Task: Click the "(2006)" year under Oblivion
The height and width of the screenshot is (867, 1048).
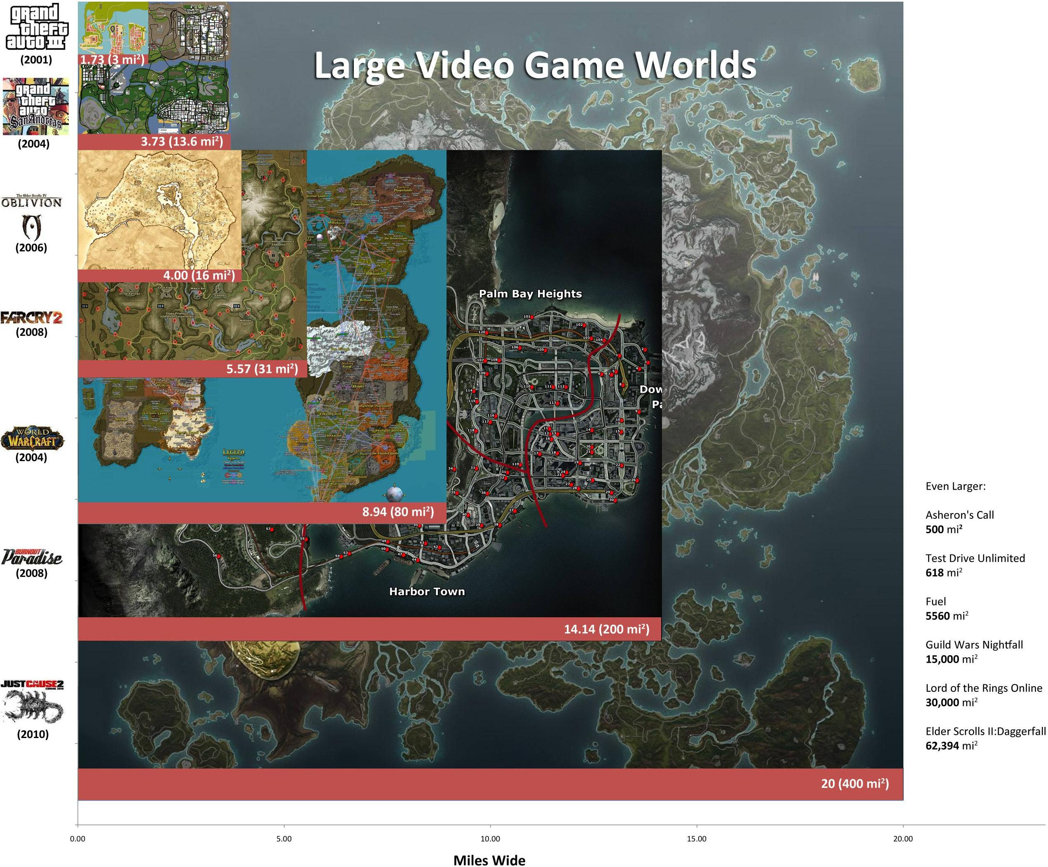Action: pyautogui.click(x=31, y=248)
